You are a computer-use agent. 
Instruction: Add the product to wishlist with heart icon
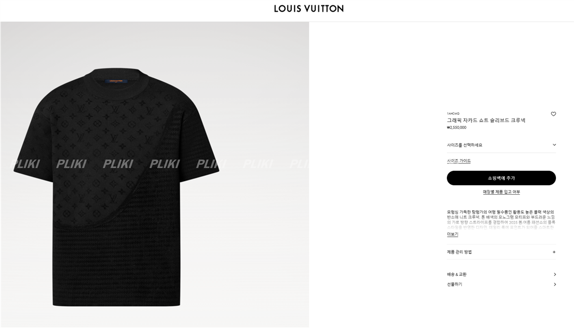coord(553,114)
